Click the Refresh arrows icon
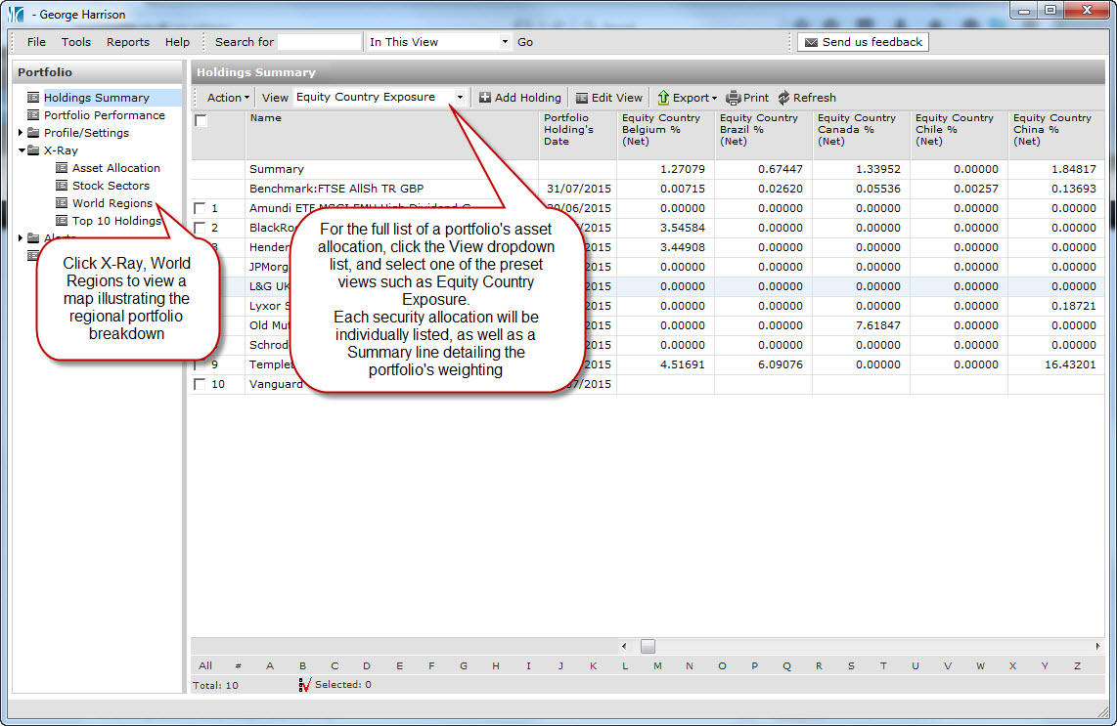 click(783, 98)
